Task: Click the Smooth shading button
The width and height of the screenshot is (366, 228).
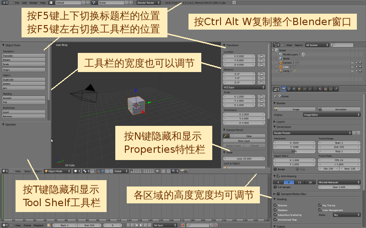Action: click(x=24, y=98)
